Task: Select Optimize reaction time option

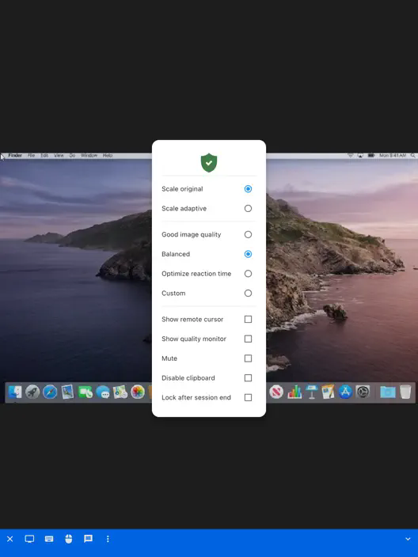Action: pyautogui.click(x=248, y=274)
